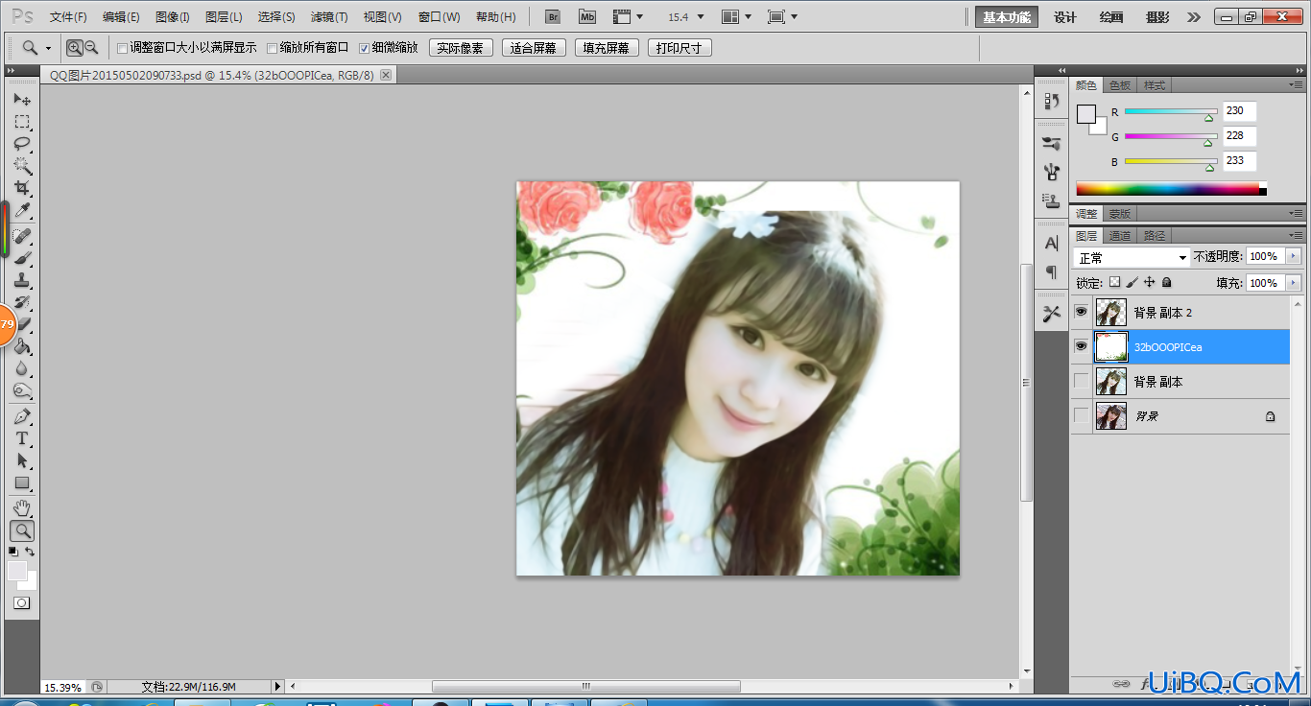Screen dimensions: 1311x706
Task: Open the 图像(I) menu
Action: [173, 17]
